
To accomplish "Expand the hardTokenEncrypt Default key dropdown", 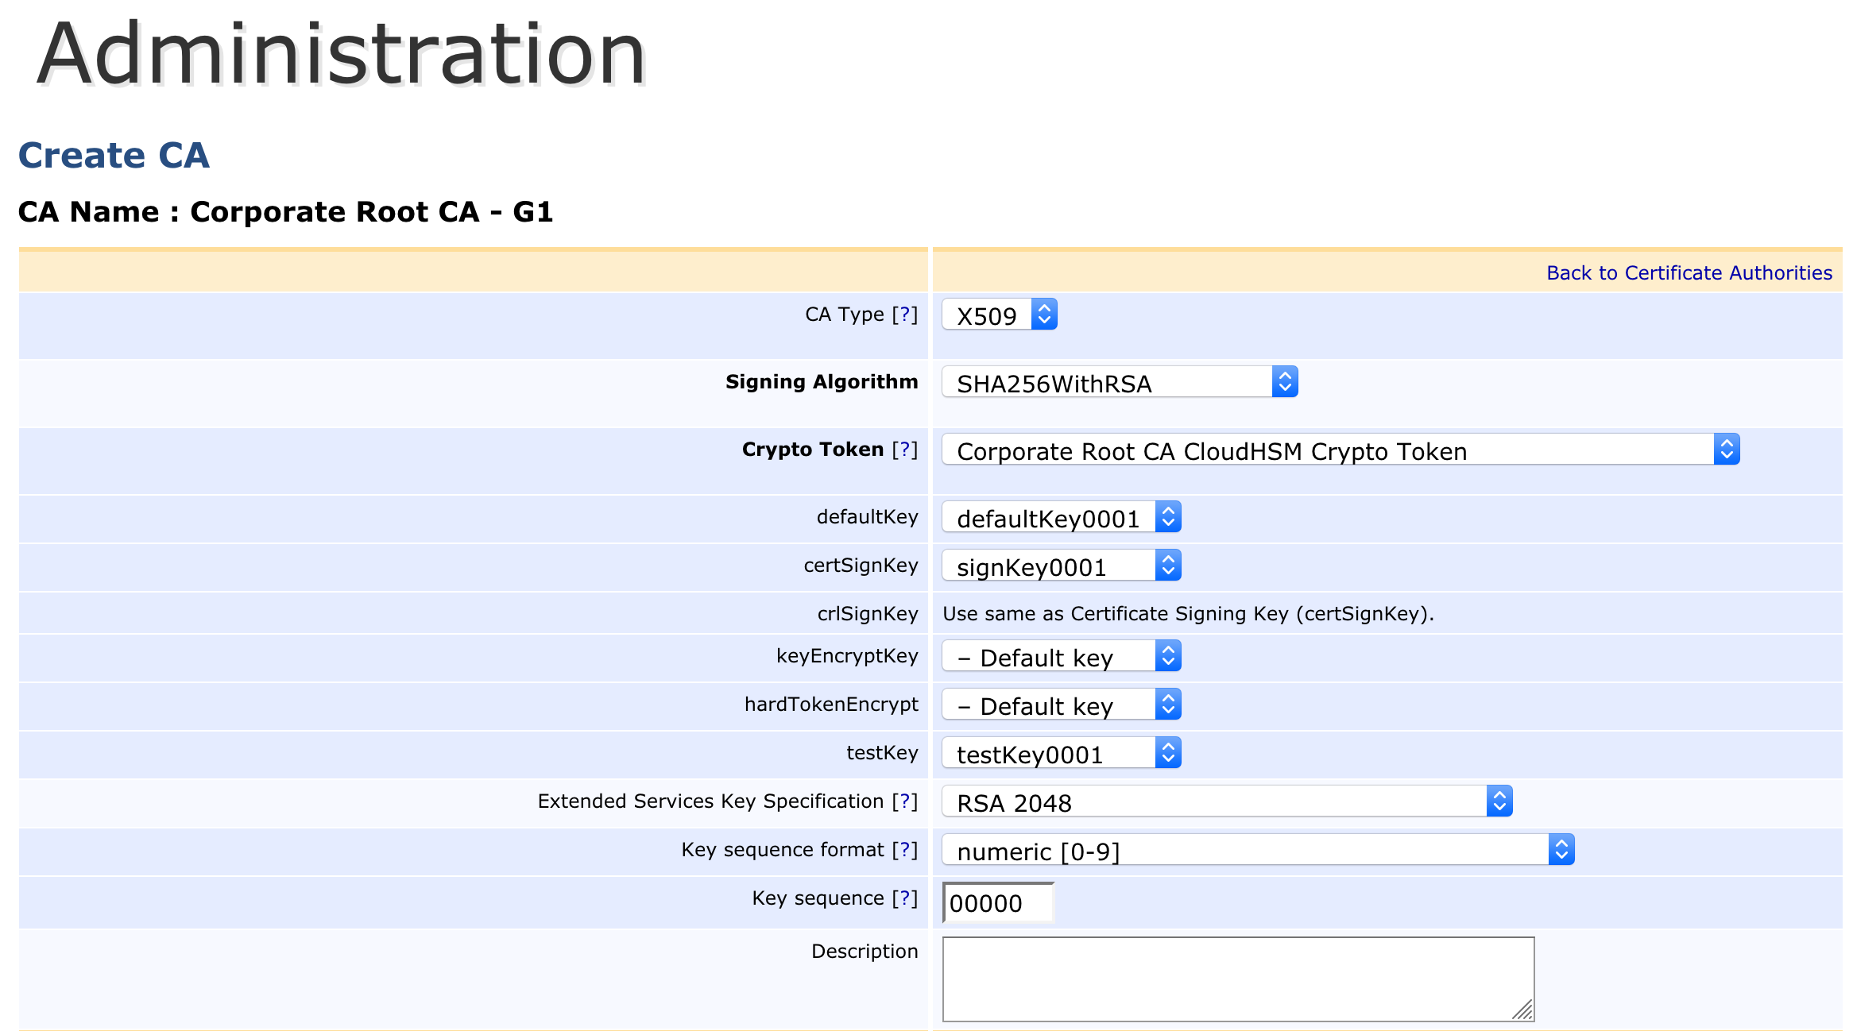I will point(1061,705).
